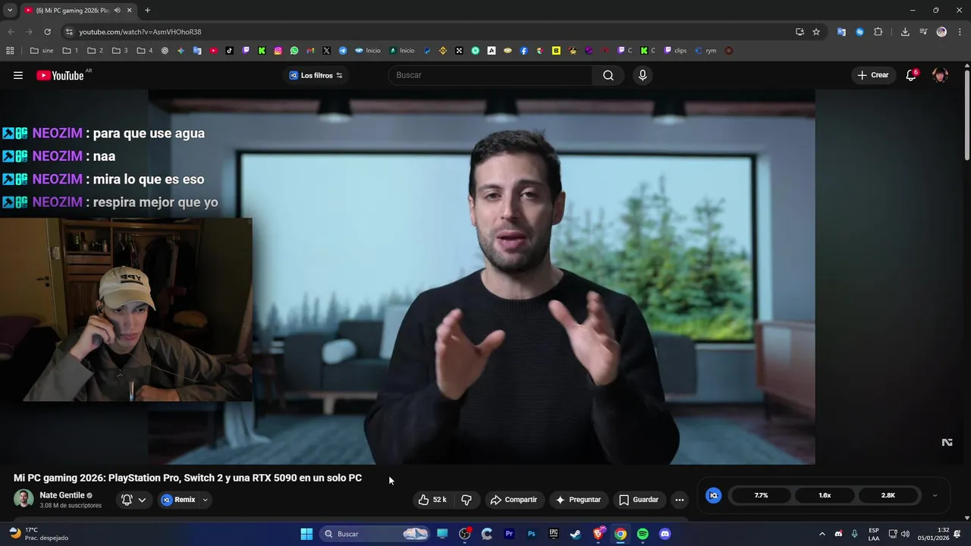Show hidden system tray icons
Viewport: 971px width, 546px height.
click(822, 534)
